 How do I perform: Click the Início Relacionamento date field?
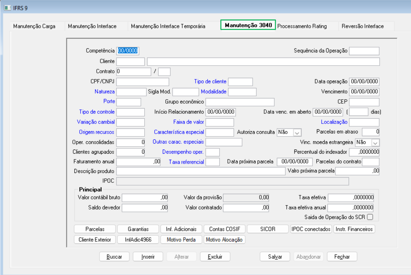click(221, 112)
